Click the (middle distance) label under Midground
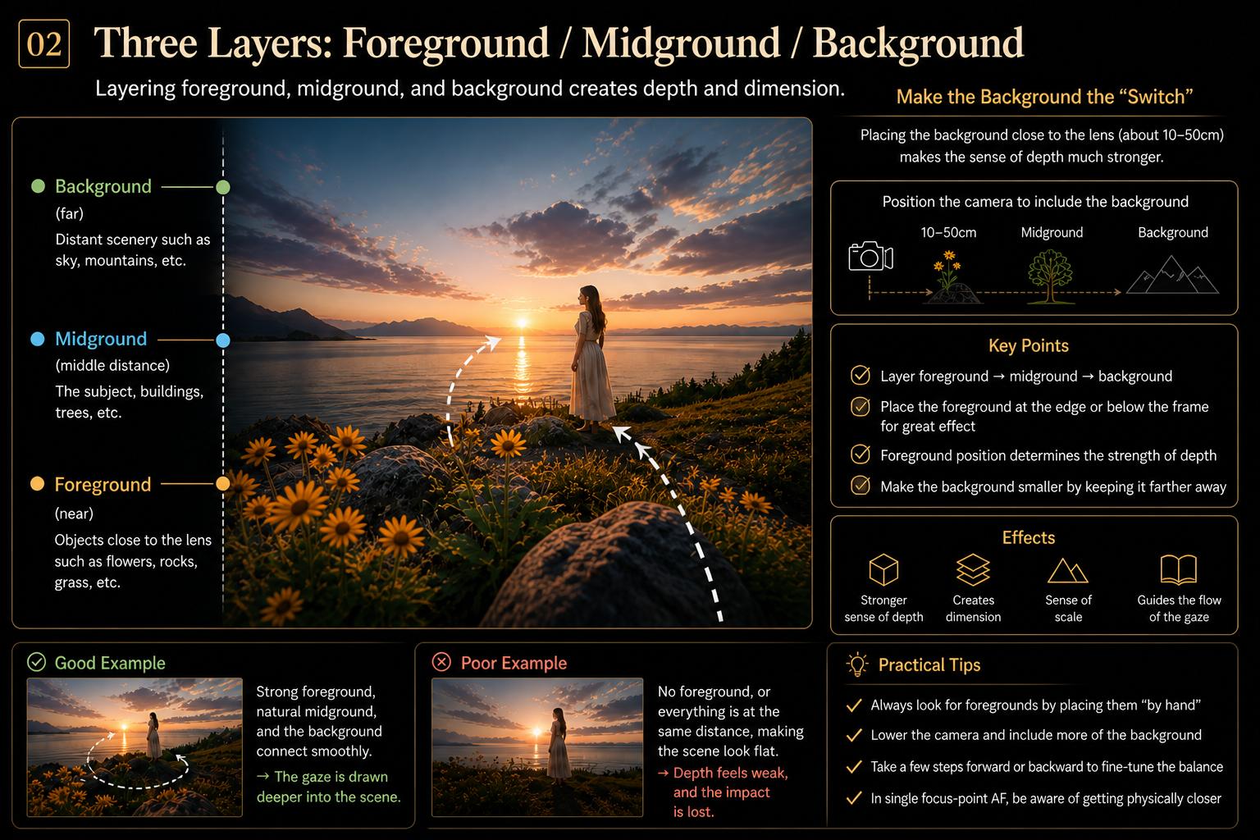This screenshot has height=840, width=1260. 112,365
